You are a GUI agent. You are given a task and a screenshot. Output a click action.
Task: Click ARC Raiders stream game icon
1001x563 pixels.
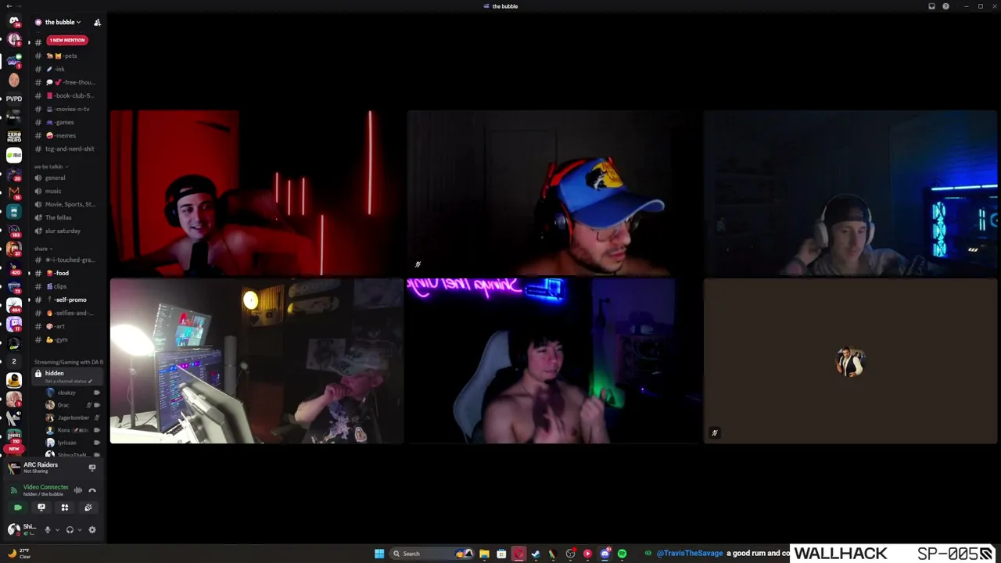13,468
